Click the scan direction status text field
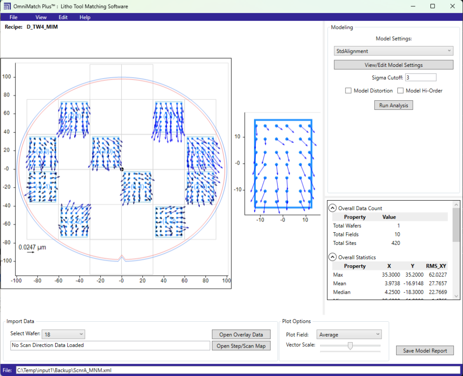This screenshot has height=376, width=463. pos(110,345)
